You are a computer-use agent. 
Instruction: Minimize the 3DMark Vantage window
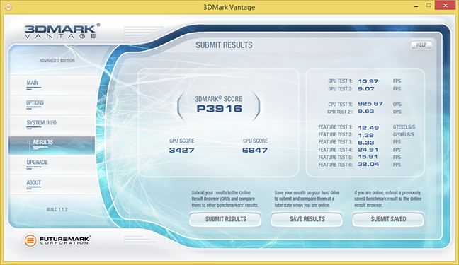tap(416, 6)
